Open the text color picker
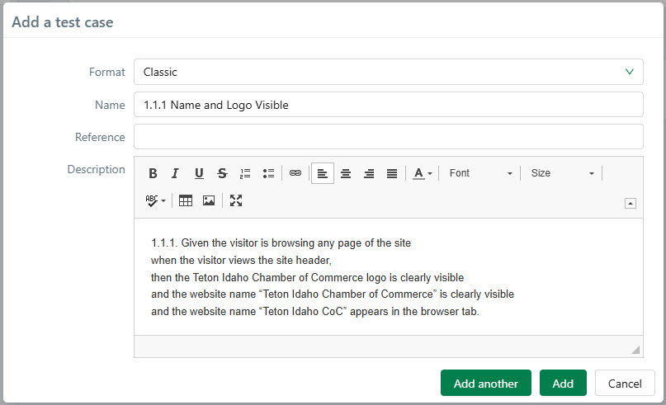Screen dimensions: 666x405 pos(423,173)
